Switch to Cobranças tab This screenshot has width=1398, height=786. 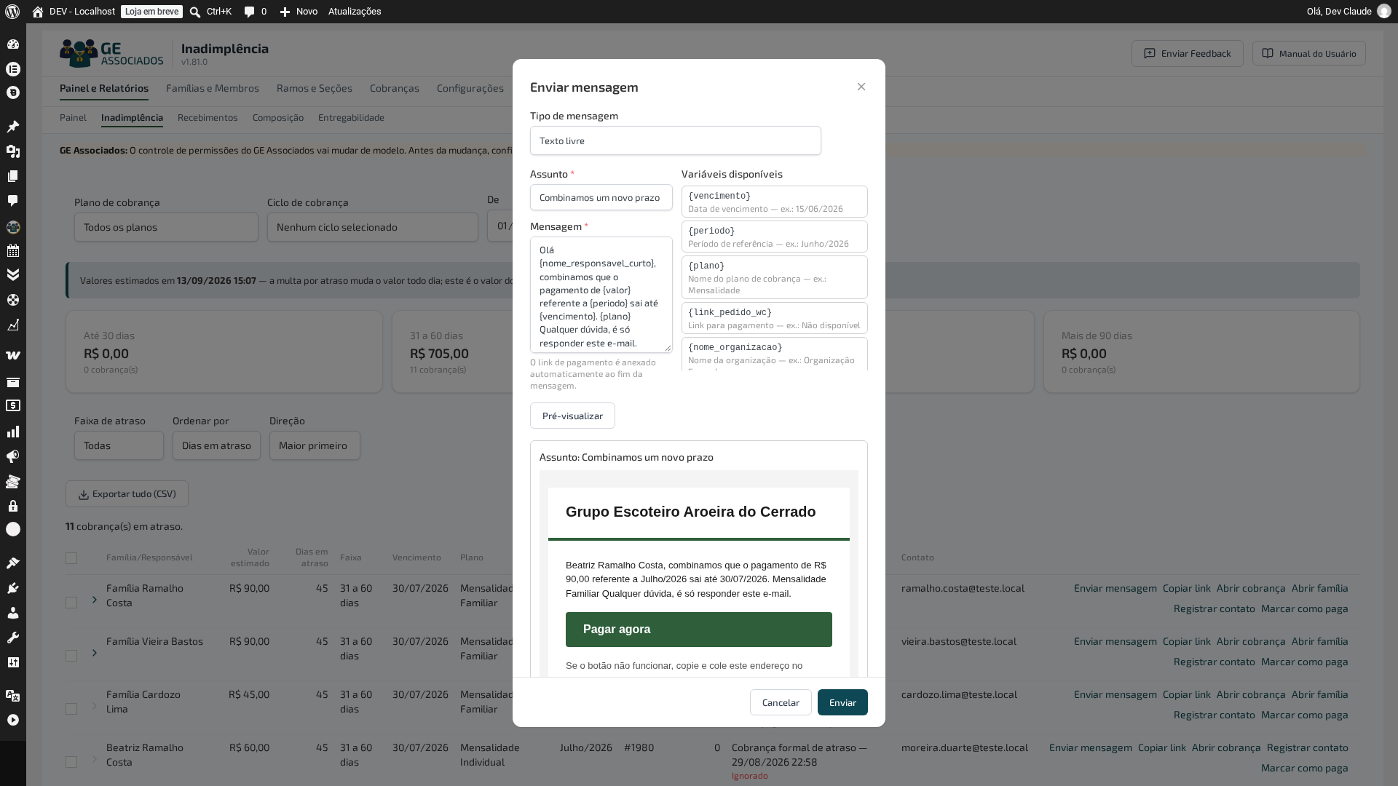(395, 88)
